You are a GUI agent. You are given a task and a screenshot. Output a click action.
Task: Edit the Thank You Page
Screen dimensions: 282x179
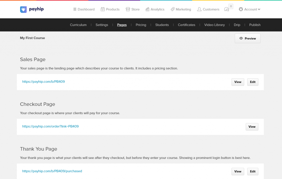pyautogui.click(x=253, y=171)
